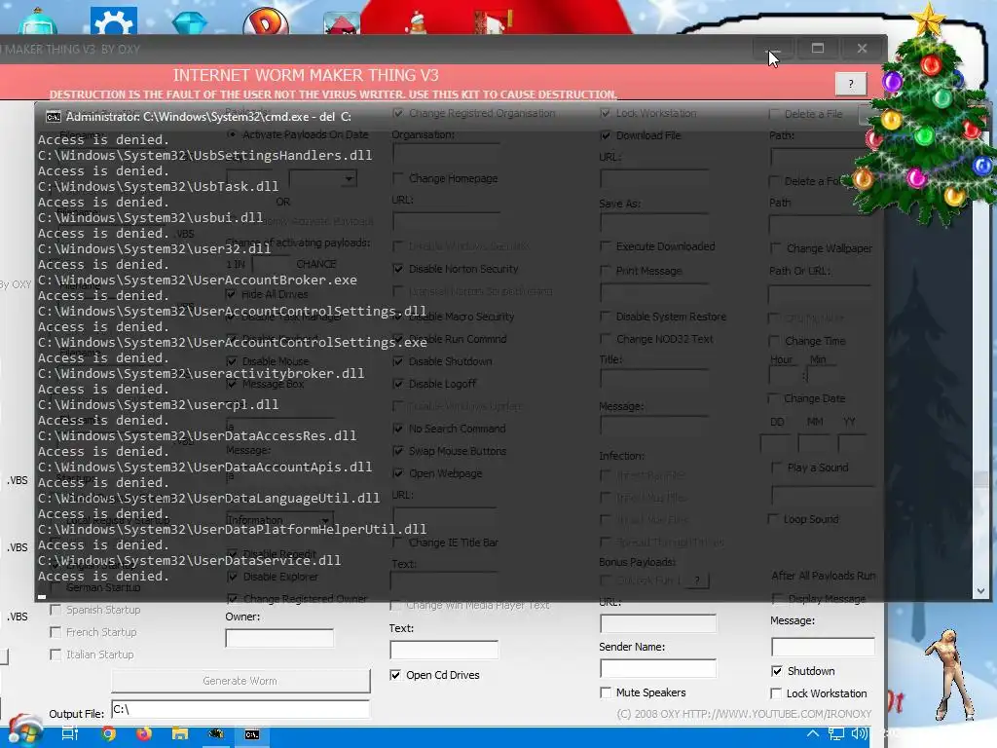Open the network tray icon
This screenshot has width=997, height=748.
coord(836,734)
